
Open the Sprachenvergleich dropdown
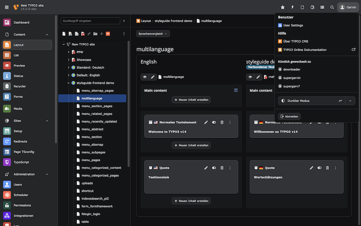pos(153,34)
